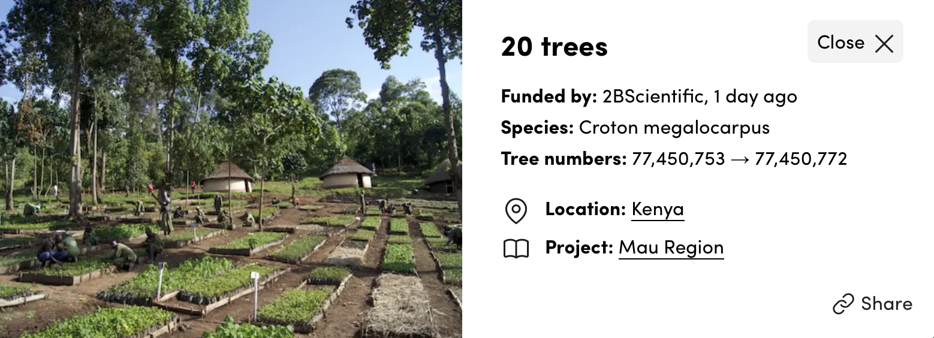Click the '20 trees' heading
The height and width of the screenshot is (338, 934).
(555, 47)
